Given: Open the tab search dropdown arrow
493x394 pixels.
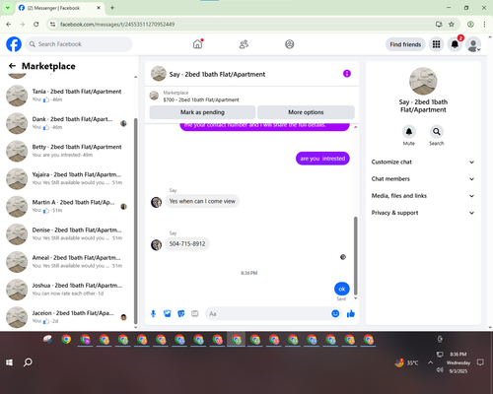Looking at the screenshot, I should click(8, 8).
